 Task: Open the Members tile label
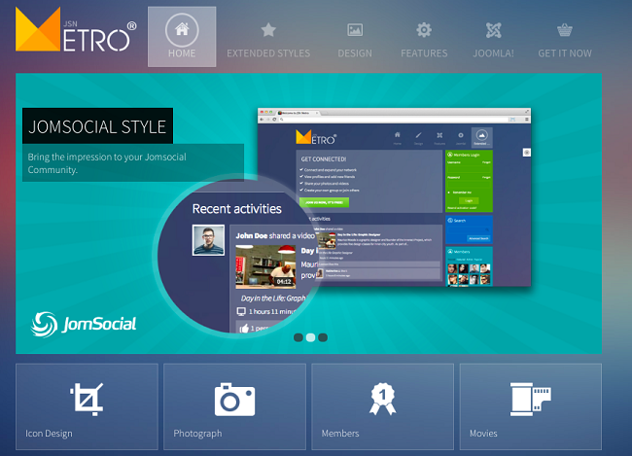[x=340, y=434]
